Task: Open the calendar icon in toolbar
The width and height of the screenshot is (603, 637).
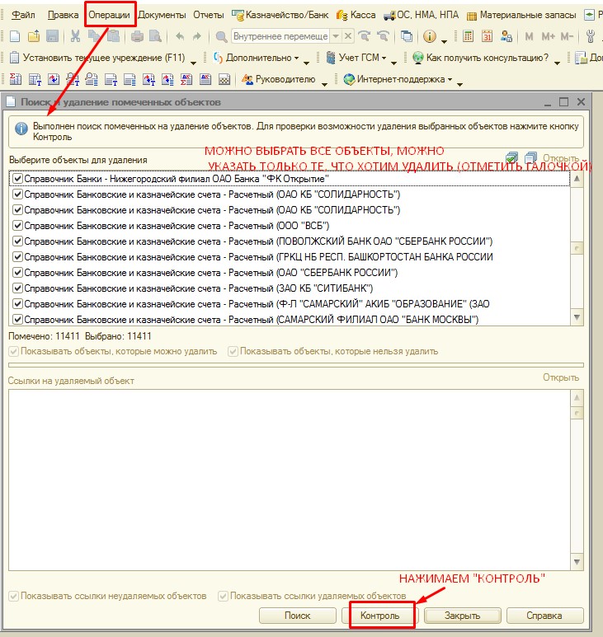Action: point(487,36)
